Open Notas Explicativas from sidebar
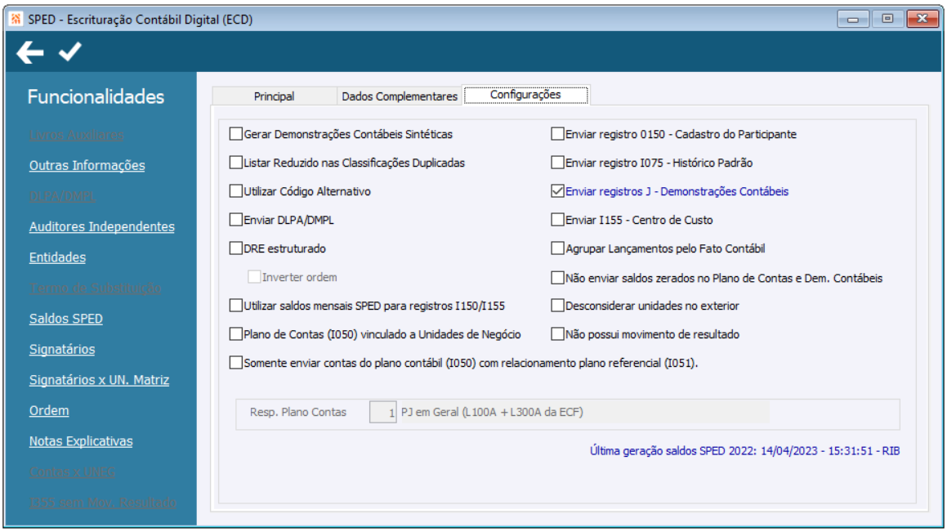The image size is (947, 532). (81, 441)
